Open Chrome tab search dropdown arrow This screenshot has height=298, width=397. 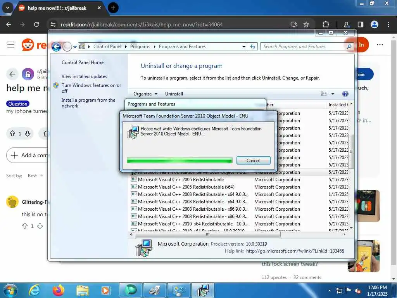[x=8, y=8]
